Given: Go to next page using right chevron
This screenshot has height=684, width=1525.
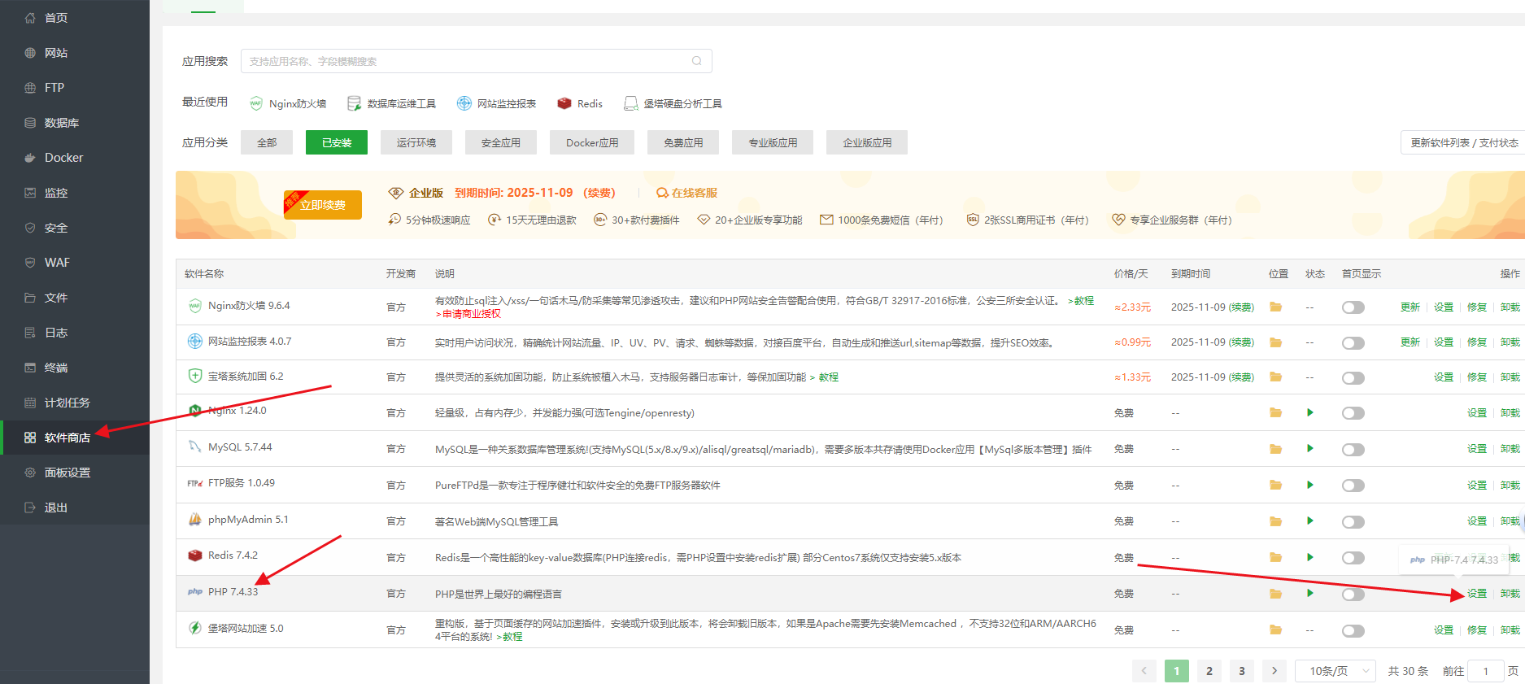Looking at the screenshot, I should point(1274,671).
